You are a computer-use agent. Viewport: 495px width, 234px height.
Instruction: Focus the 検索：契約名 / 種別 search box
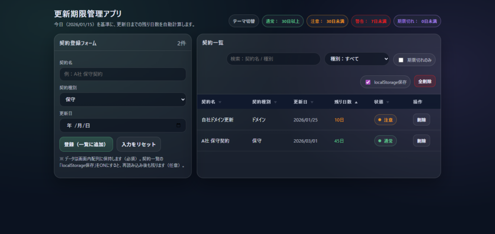point(274,58)
